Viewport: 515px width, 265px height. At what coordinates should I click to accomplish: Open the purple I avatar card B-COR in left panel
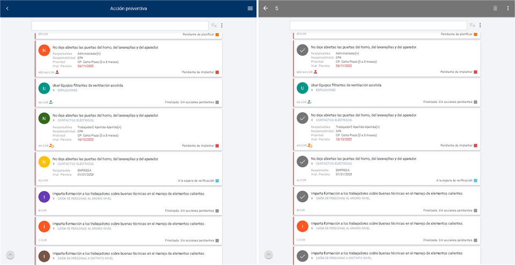click(x=45, y=196)
